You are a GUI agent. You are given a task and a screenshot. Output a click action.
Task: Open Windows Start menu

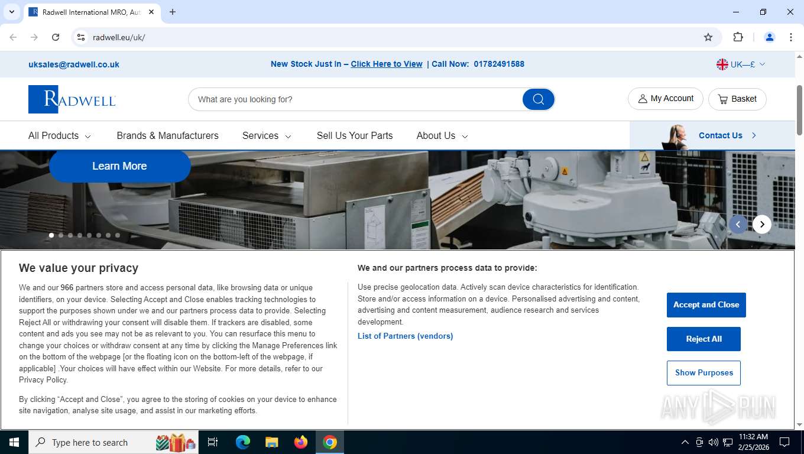click(14, 442)
